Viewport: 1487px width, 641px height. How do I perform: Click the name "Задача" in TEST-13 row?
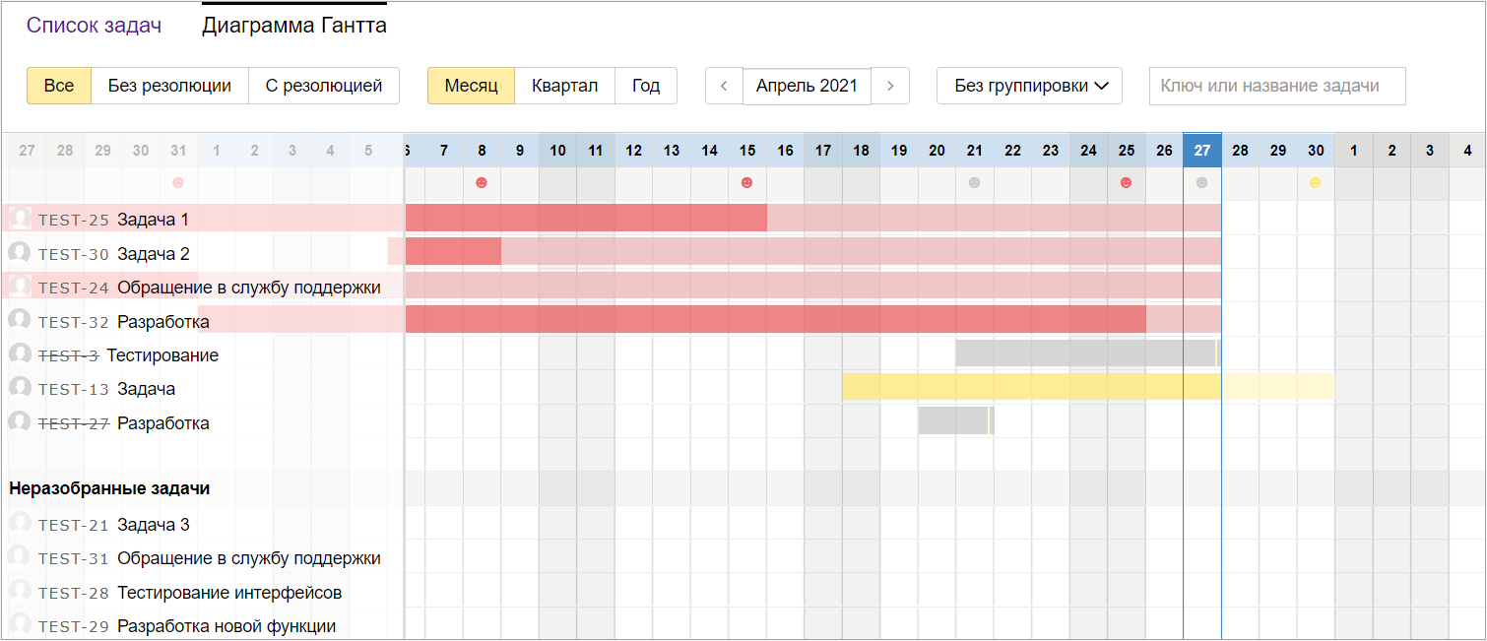146,389
